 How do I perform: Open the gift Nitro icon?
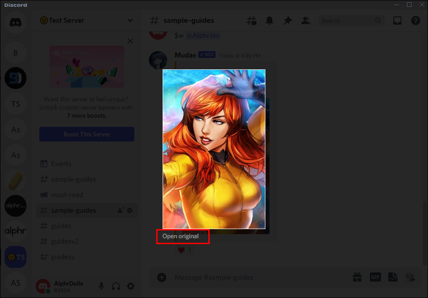coord(357,277)
